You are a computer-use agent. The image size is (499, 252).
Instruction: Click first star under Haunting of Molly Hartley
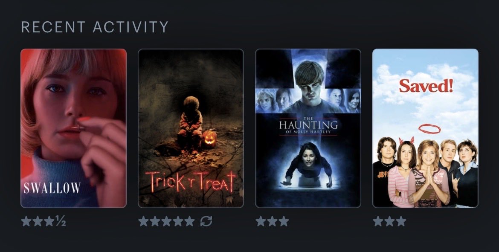(x=261, y=221)
